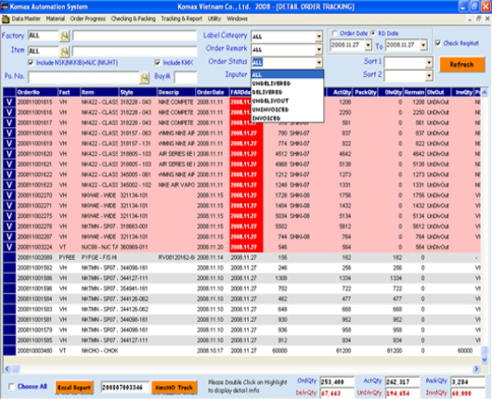This screenshot has width=492, height=399.
Task: Select the RD Date radio button
Action: tap(373, 32)
